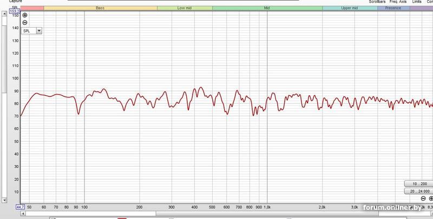Open the SPL axis type dropdown
This screenshot has height=219, width=433.
pos(39,31)
